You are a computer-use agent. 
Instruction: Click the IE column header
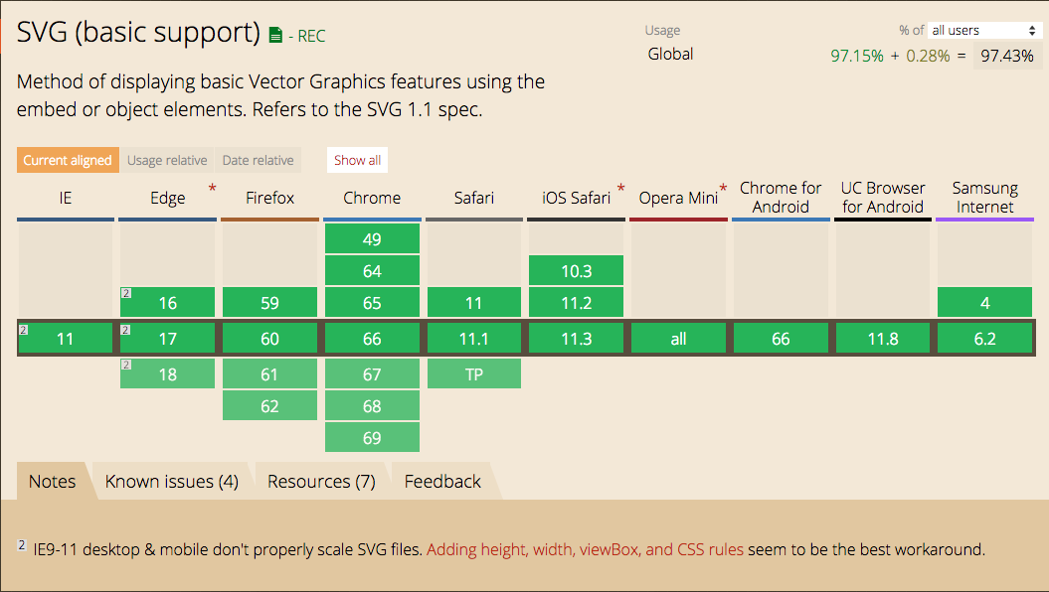[65, 198]
